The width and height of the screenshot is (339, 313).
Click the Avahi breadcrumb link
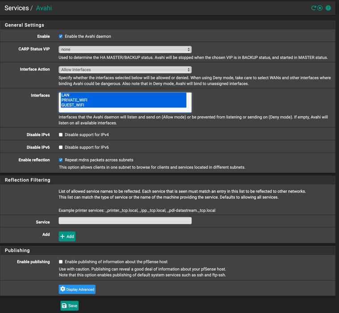tap(44, 8)
